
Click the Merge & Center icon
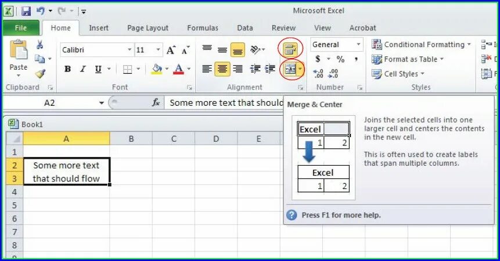[x=290, y=69]
